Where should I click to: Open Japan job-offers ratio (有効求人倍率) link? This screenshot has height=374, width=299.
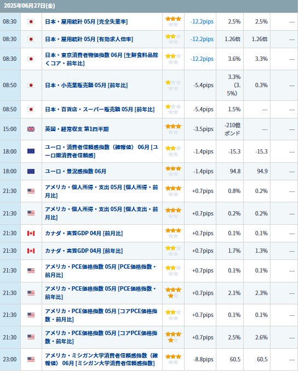pyautogui.click(x=89, y=39)
